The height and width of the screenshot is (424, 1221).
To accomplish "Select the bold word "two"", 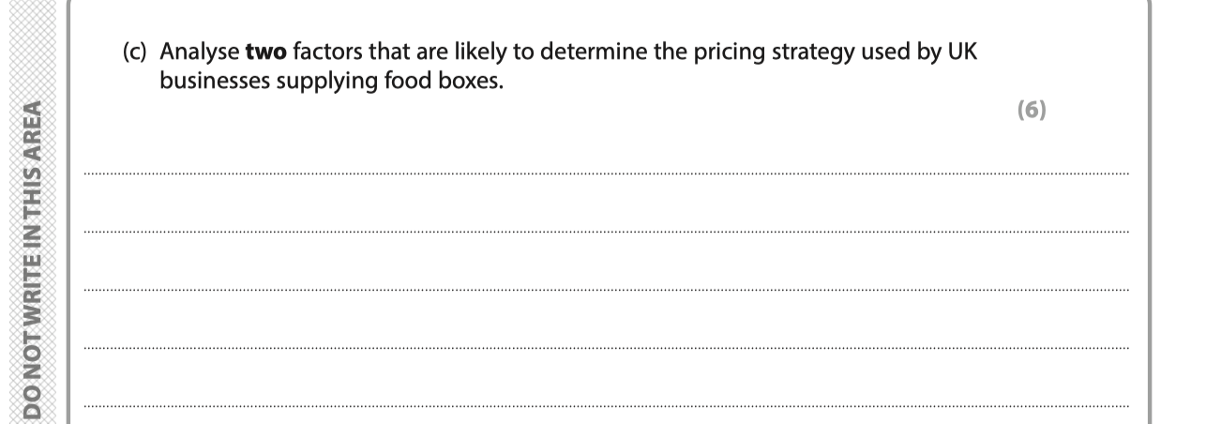I will click(x=250, y=53).
